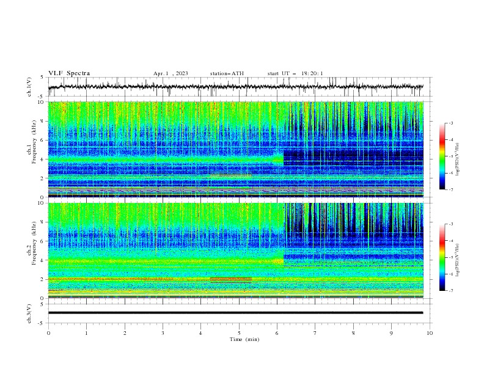
Task: Click the color scale bar beside ch.2 spectrogram
Action: click(442, 257)
